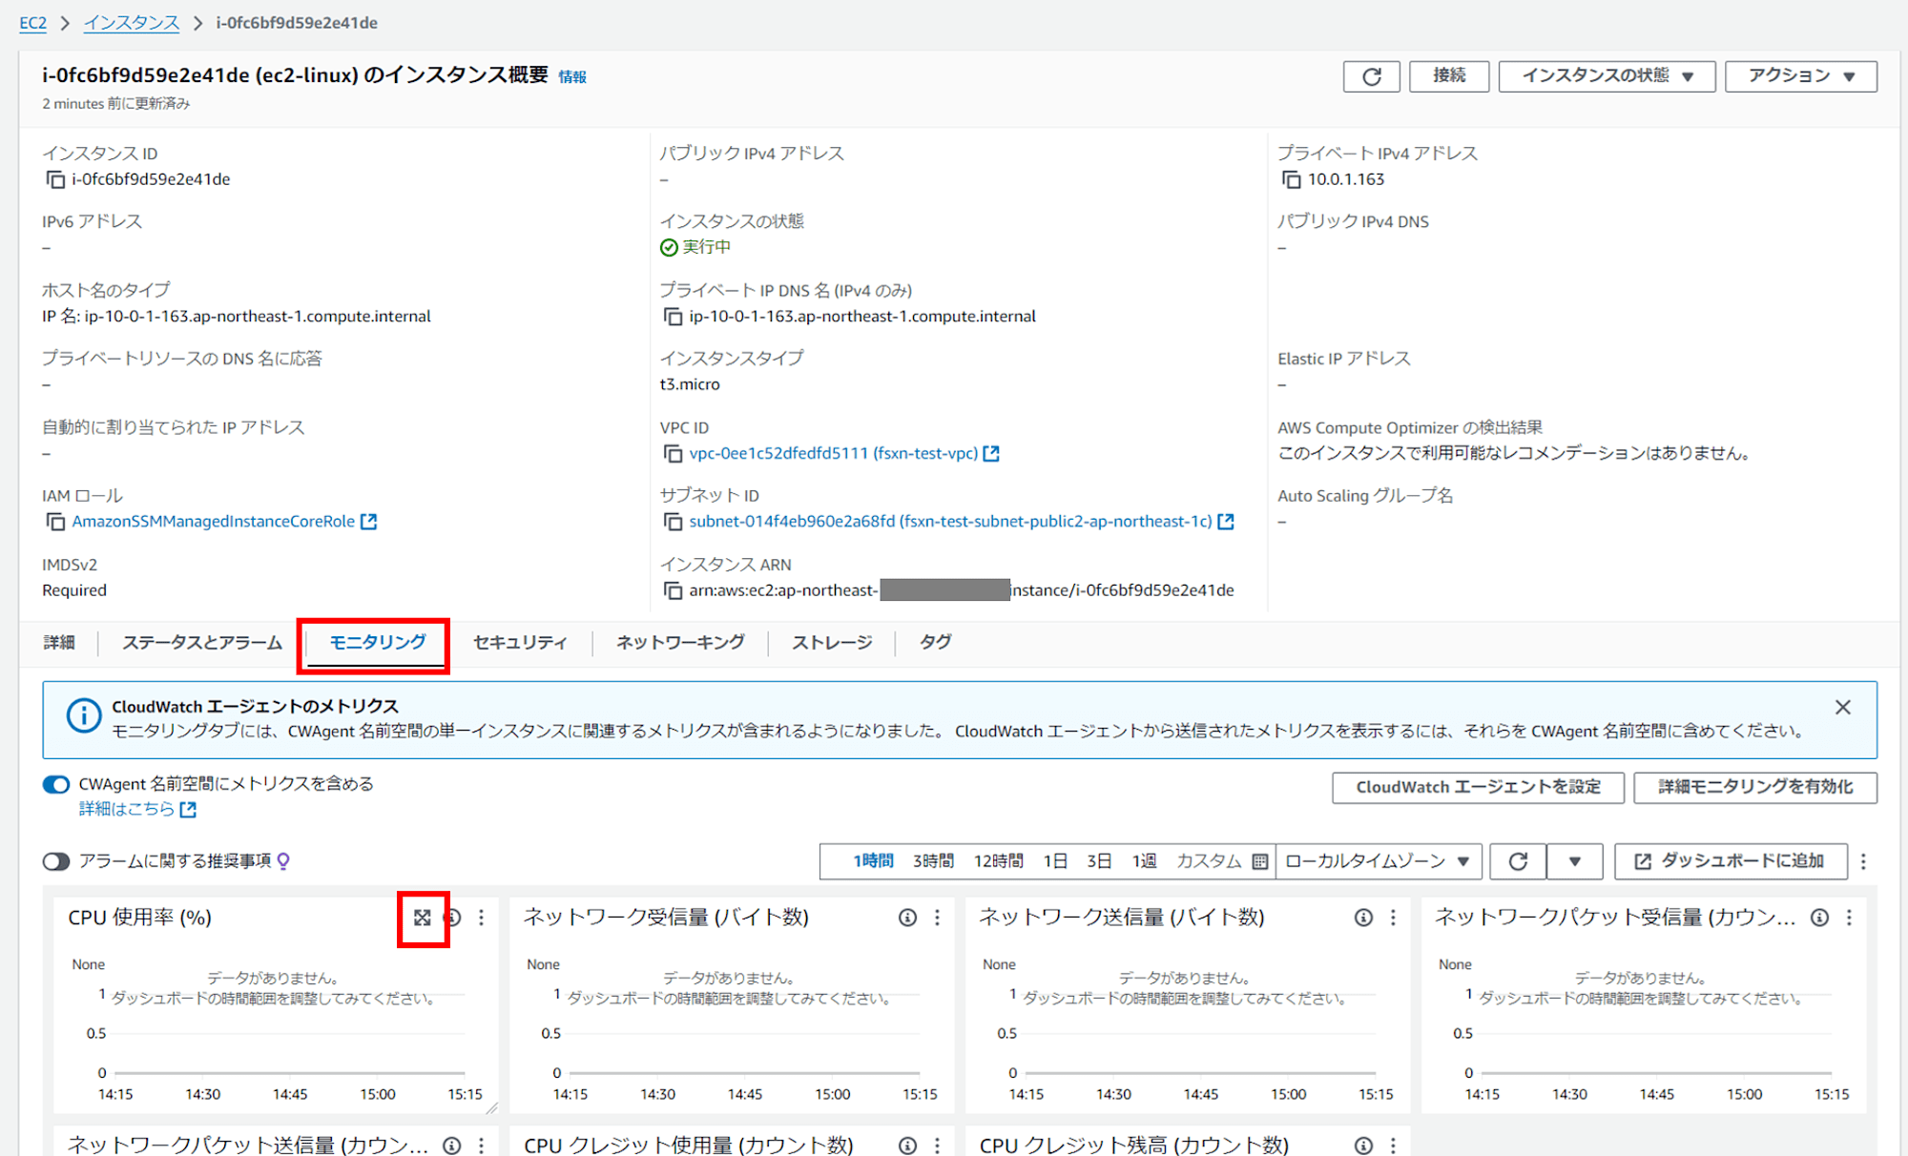Click the 情報 link next to the title
The width and height of the screenshot is (1908, 1156).
coord(572,77)
